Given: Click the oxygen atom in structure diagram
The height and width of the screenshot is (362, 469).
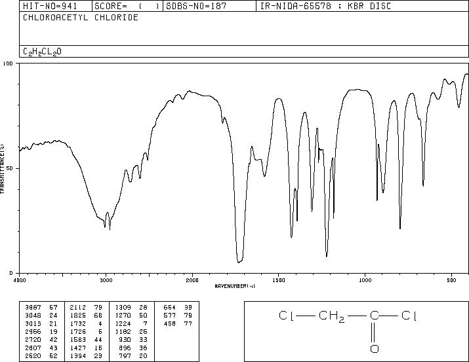Looking at the screenshot, I should pos(375,348).
